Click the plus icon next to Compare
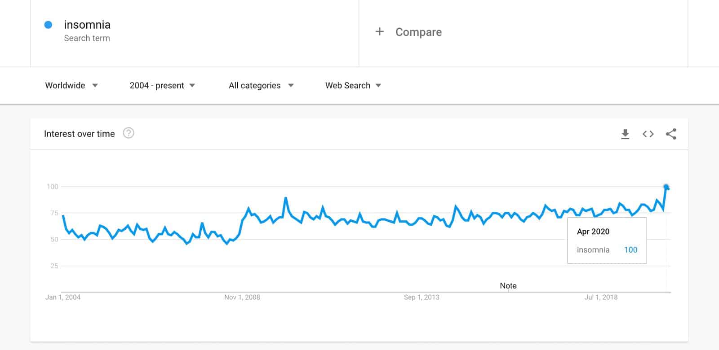The width and height of the screenshot is (719, 350). (380, 31)
